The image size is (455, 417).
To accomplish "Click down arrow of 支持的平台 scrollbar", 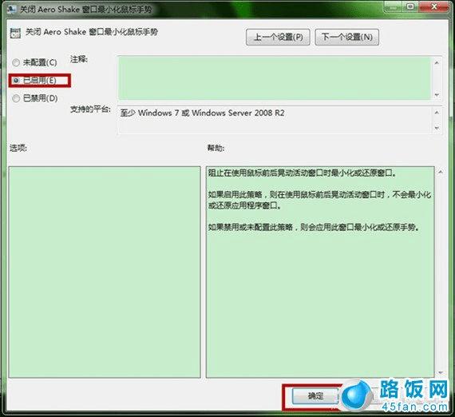I will [437, 128].
